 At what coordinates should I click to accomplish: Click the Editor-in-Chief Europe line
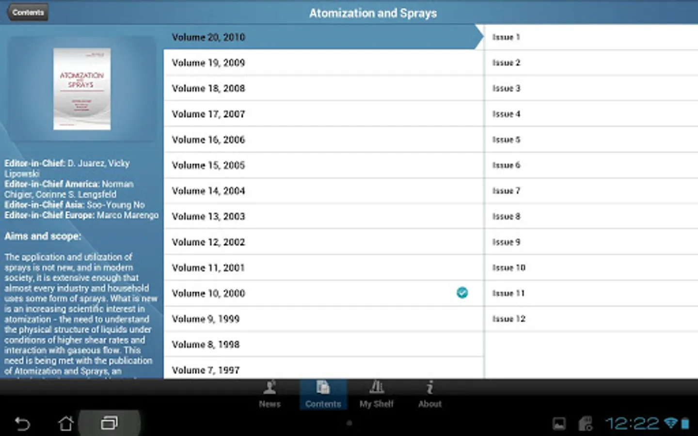[x=81, y=215]
